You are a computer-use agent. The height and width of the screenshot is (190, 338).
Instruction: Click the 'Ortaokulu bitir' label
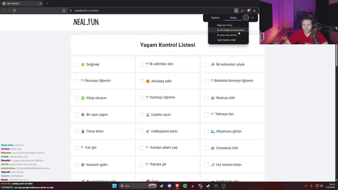(227, 148)
